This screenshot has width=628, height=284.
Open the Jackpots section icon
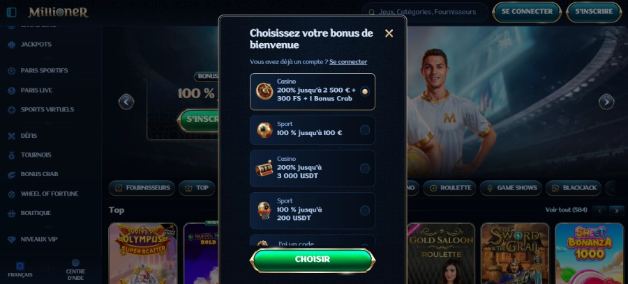(x=12, y=45)
